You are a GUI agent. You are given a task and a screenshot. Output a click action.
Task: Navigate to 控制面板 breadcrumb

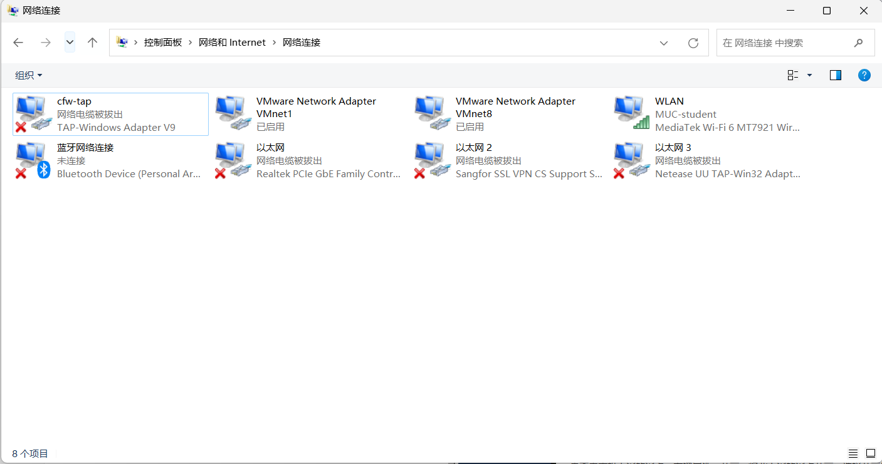click(x=163, y=43)
